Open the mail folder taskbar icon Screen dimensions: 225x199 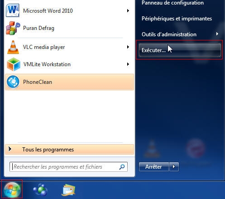tap(68, 190)
